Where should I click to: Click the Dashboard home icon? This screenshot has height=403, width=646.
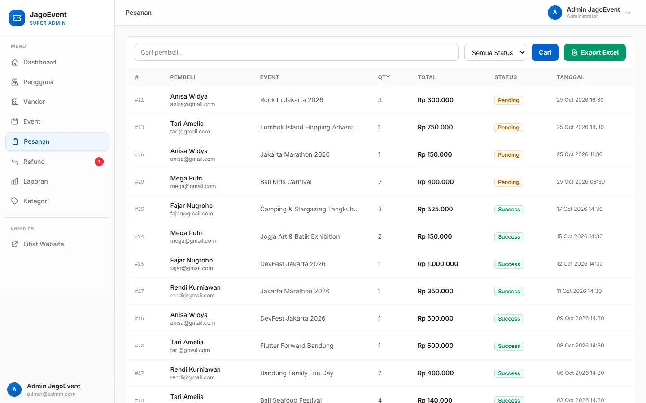point(15,62)
